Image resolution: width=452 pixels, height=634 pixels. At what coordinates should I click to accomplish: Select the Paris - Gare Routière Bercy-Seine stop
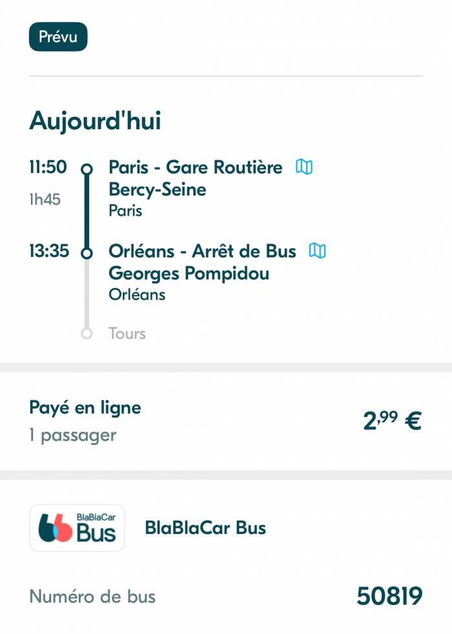(195, 178)
